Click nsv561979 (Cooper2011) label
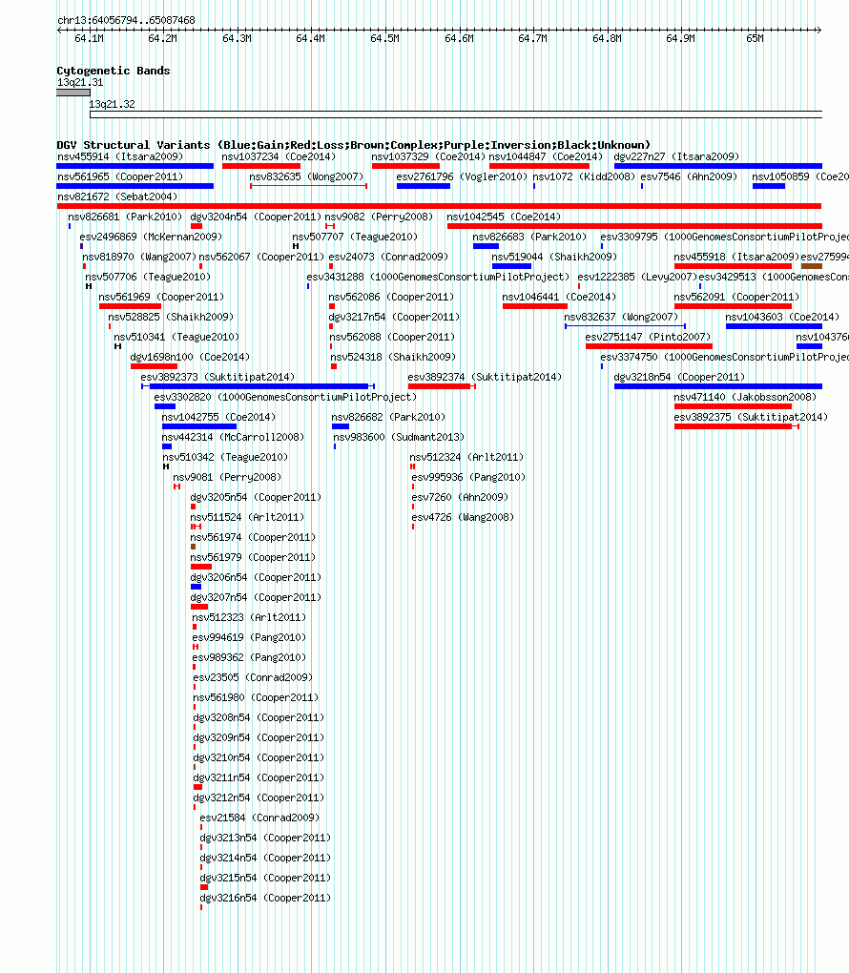This screenshot has height=973, width=849. coord(253,557)
